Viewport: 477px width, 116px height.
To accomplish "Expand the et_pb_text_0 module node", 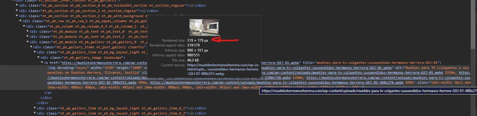I will 28,31.
